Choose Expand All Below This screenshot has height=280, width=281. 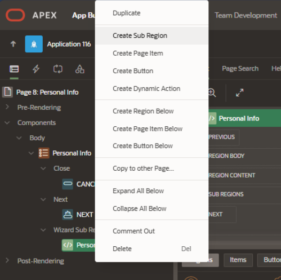click(151, 191)
